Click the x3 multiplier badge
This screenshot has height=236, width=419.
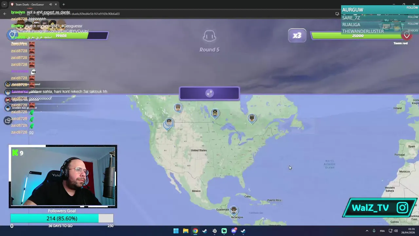(297, 35)
